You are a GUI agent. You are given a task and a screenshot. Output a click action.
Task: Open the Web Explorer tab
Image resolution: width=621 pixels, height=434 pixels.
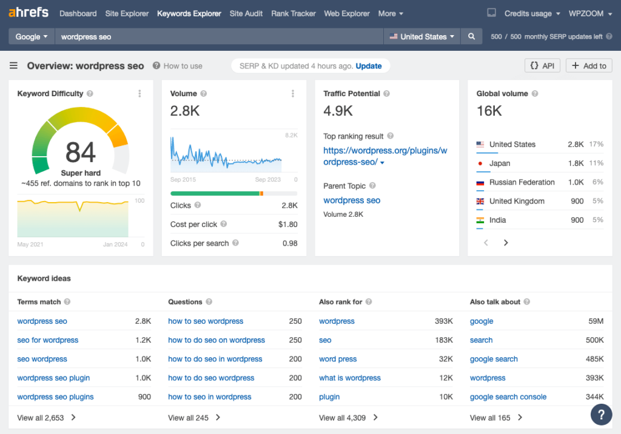(x=347, y=13)
